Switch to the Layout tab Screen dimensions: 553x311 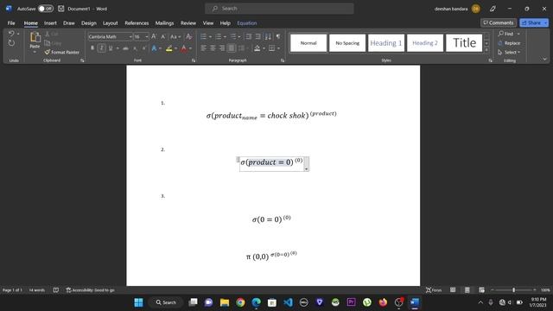coord(110,23)
